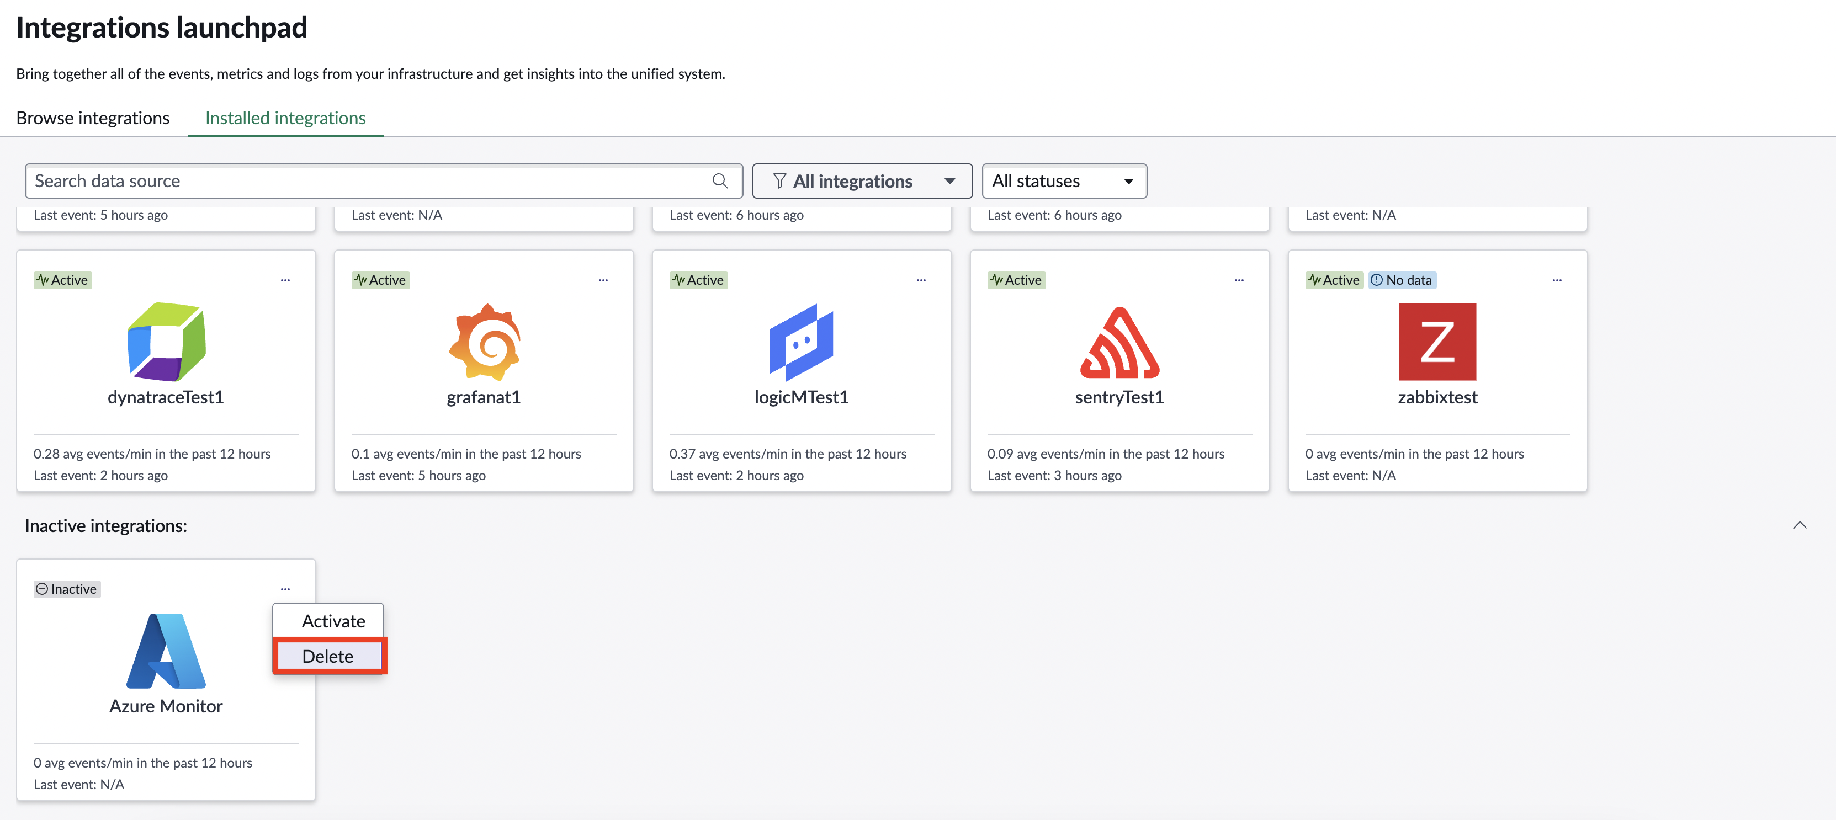Click the search magnifier icon
This screenshot has width=1836, height=820.
(720, 181)
